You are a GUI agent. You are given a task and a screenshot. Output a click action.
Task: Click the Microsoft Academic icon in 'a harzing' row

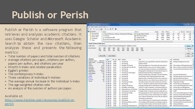(135, 36)
